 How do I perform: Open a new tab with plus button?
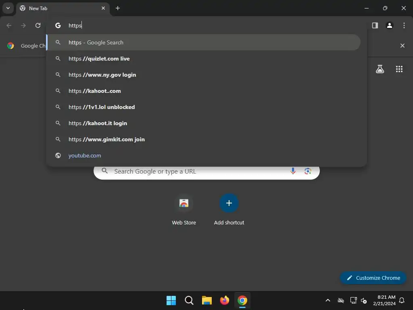coord(118,8)
